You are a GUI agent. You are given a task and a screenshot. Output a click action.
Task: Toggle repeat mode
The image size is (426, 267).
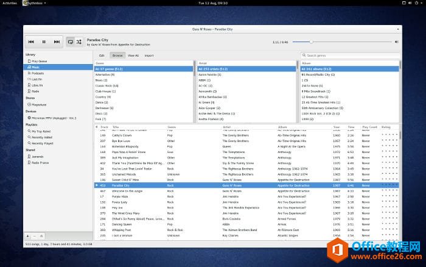[x=71, y=41]
